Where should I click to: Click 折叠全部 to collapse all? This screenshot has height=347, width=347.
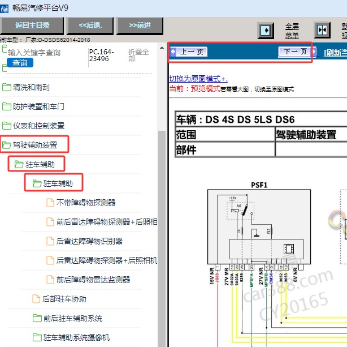(x=138, y=55)
